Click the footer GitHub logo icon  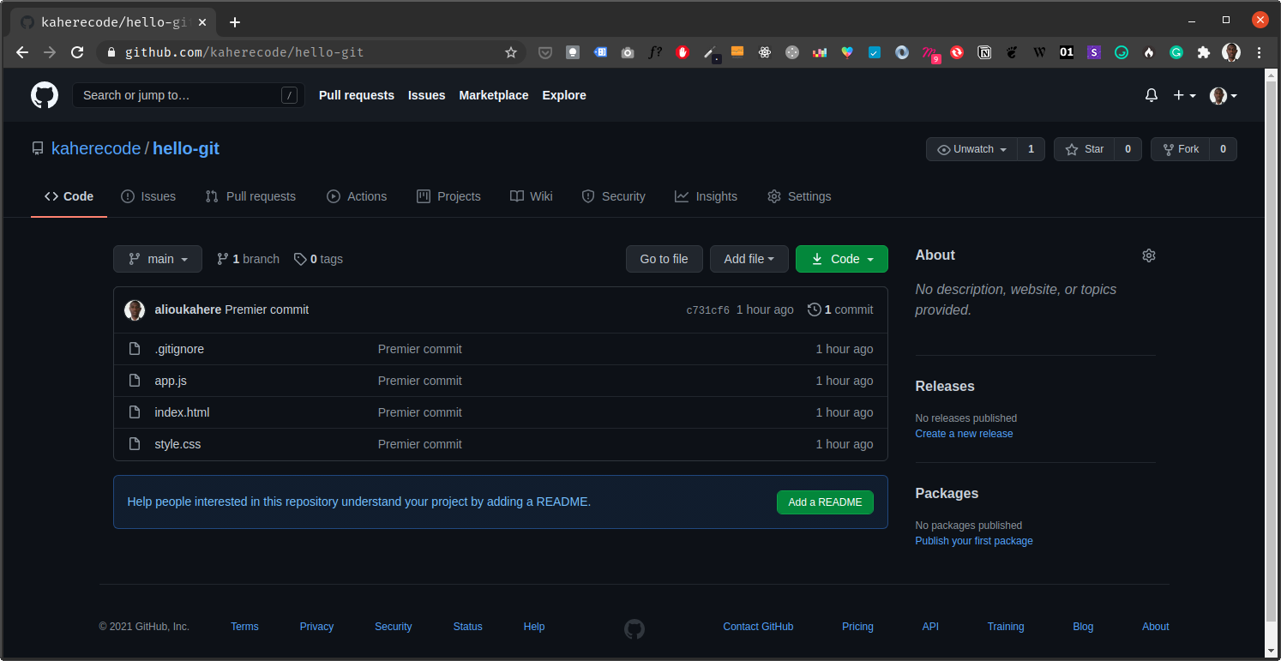pyautogui.click(x=634, y=629)
